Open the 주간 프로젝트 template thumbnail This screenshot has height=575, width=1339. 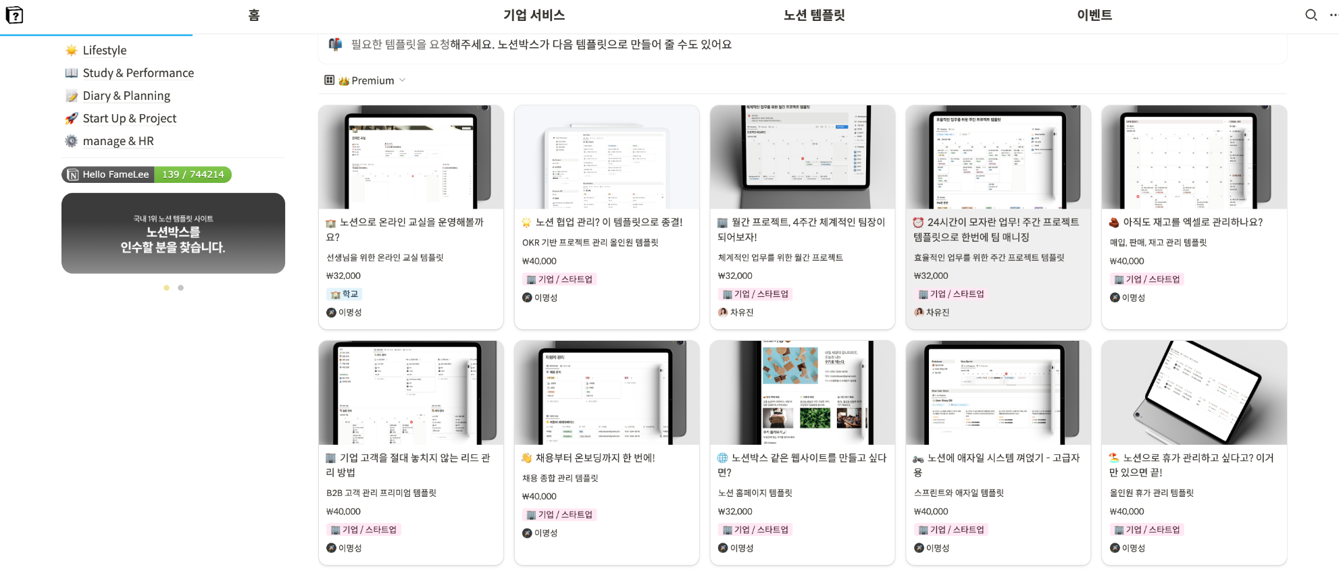(x=999, y=157)
